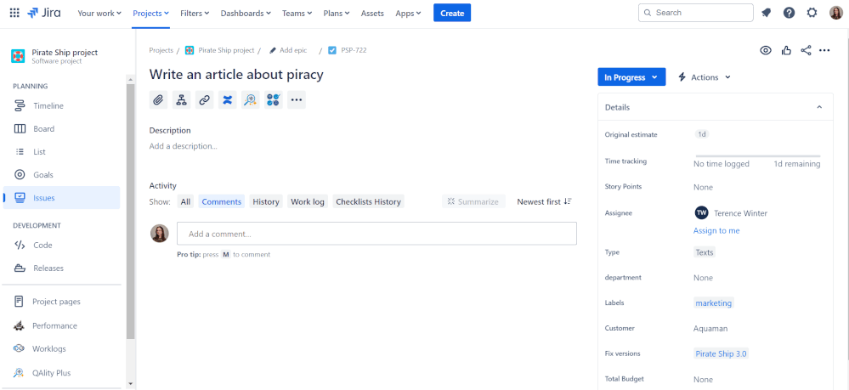Click in the Search field
This screenshot has width=849, height=390.
click(x=696, y=13)
